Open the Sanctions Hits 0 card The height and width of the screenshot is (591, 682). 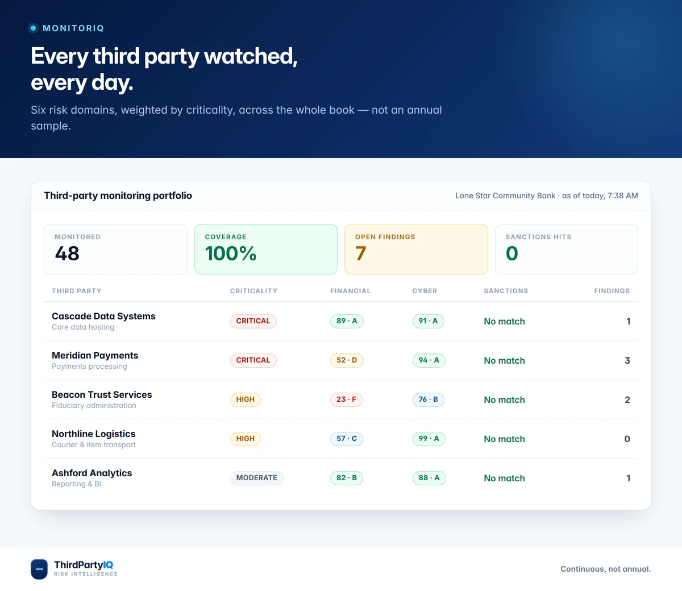(x=567, y=249)
